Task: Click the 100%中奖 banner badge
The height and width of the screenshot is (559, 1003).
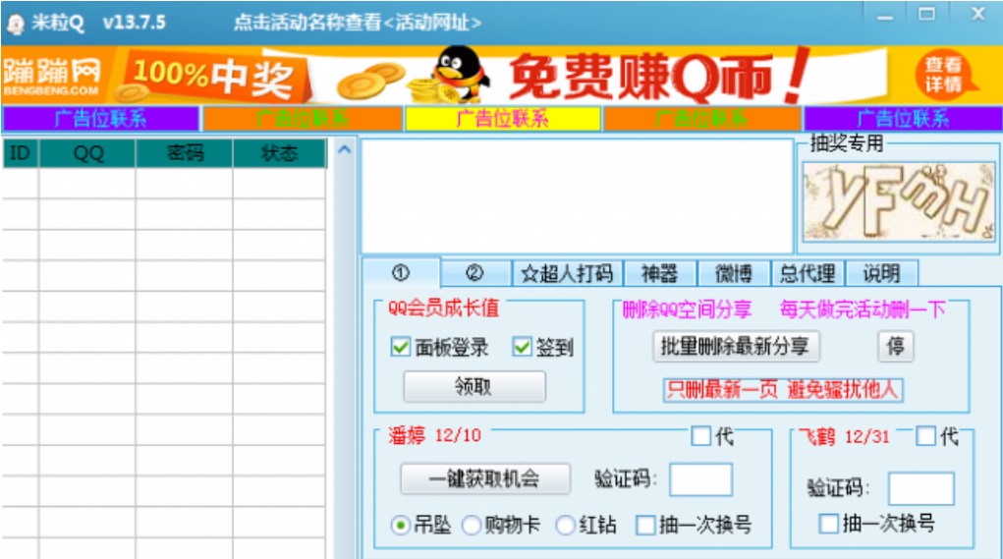Action: click(214, 78)
